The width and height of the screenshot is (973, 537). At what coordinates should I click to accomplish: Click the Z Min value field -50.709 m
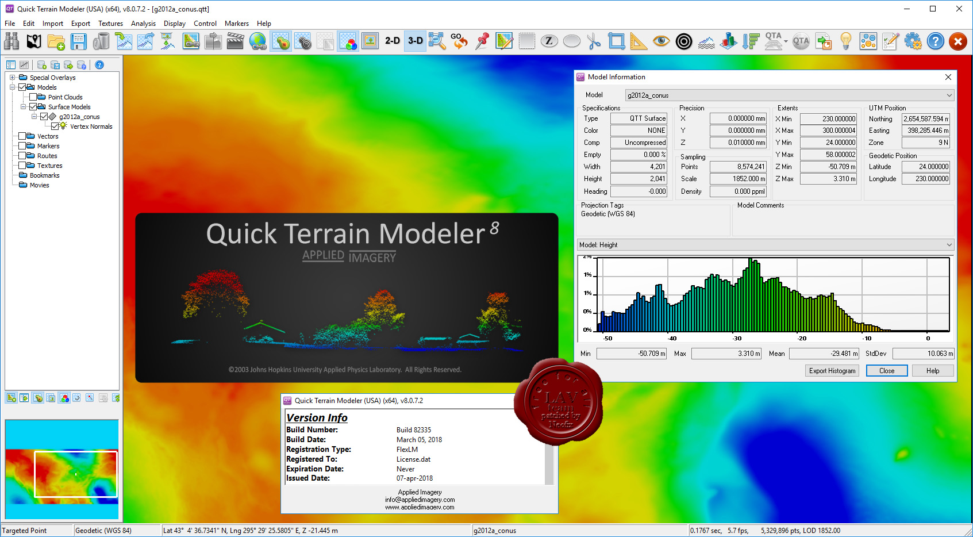click(x=828, y=167)
